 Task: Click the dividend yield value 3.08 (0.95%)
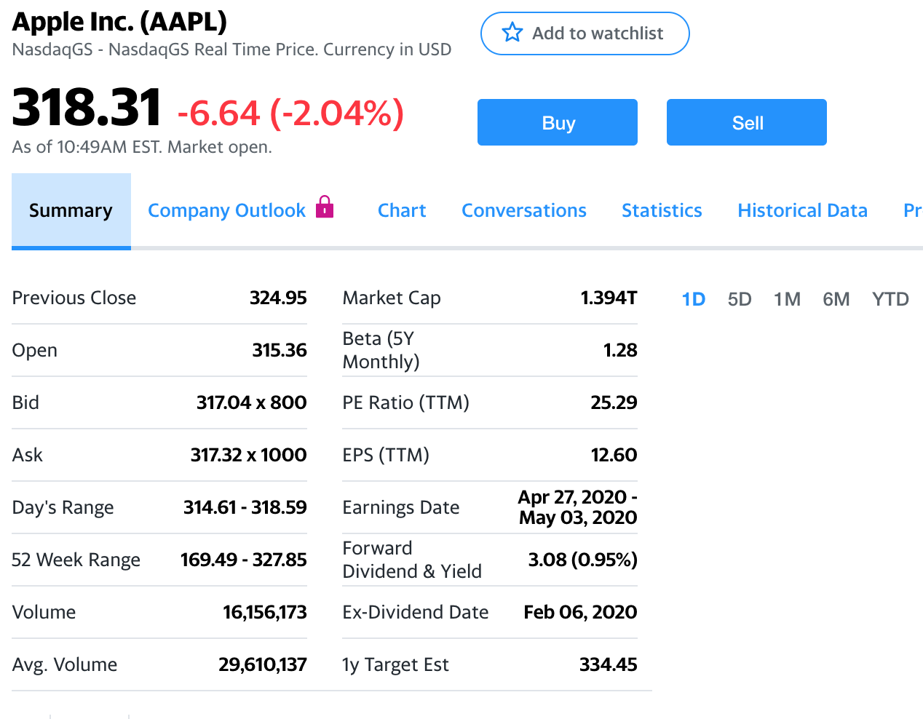pyautogui.click(x=582, y=560)
